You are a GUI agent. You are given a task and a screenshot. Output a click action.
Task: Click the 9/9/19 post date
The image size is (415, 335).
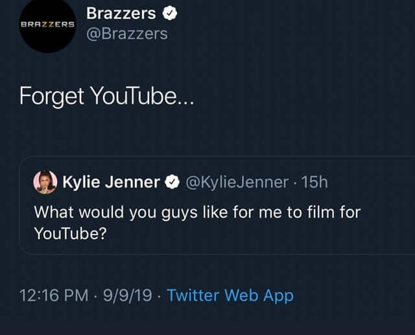pos(128,295)
